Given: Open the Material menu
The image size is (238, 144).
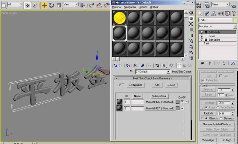Looking at the screenshot, I should click(117, 7).
